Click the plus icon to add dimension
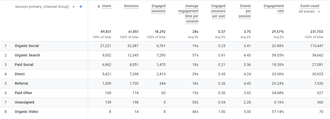The width and height of the screenshot is (330, 119). (x=81, y=7)
